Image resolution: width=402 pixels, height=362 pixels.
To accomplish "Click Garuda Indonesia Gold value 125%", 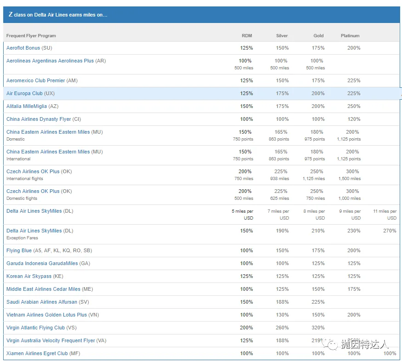I will click(318, 263).
